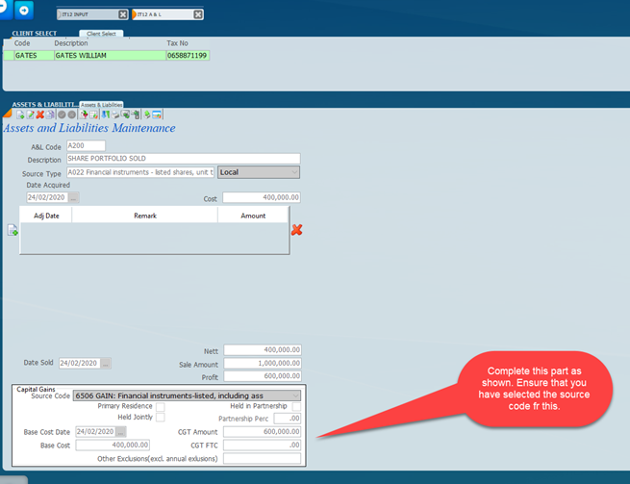
Task: Select the Client Select tab
Action: (101, 34)
